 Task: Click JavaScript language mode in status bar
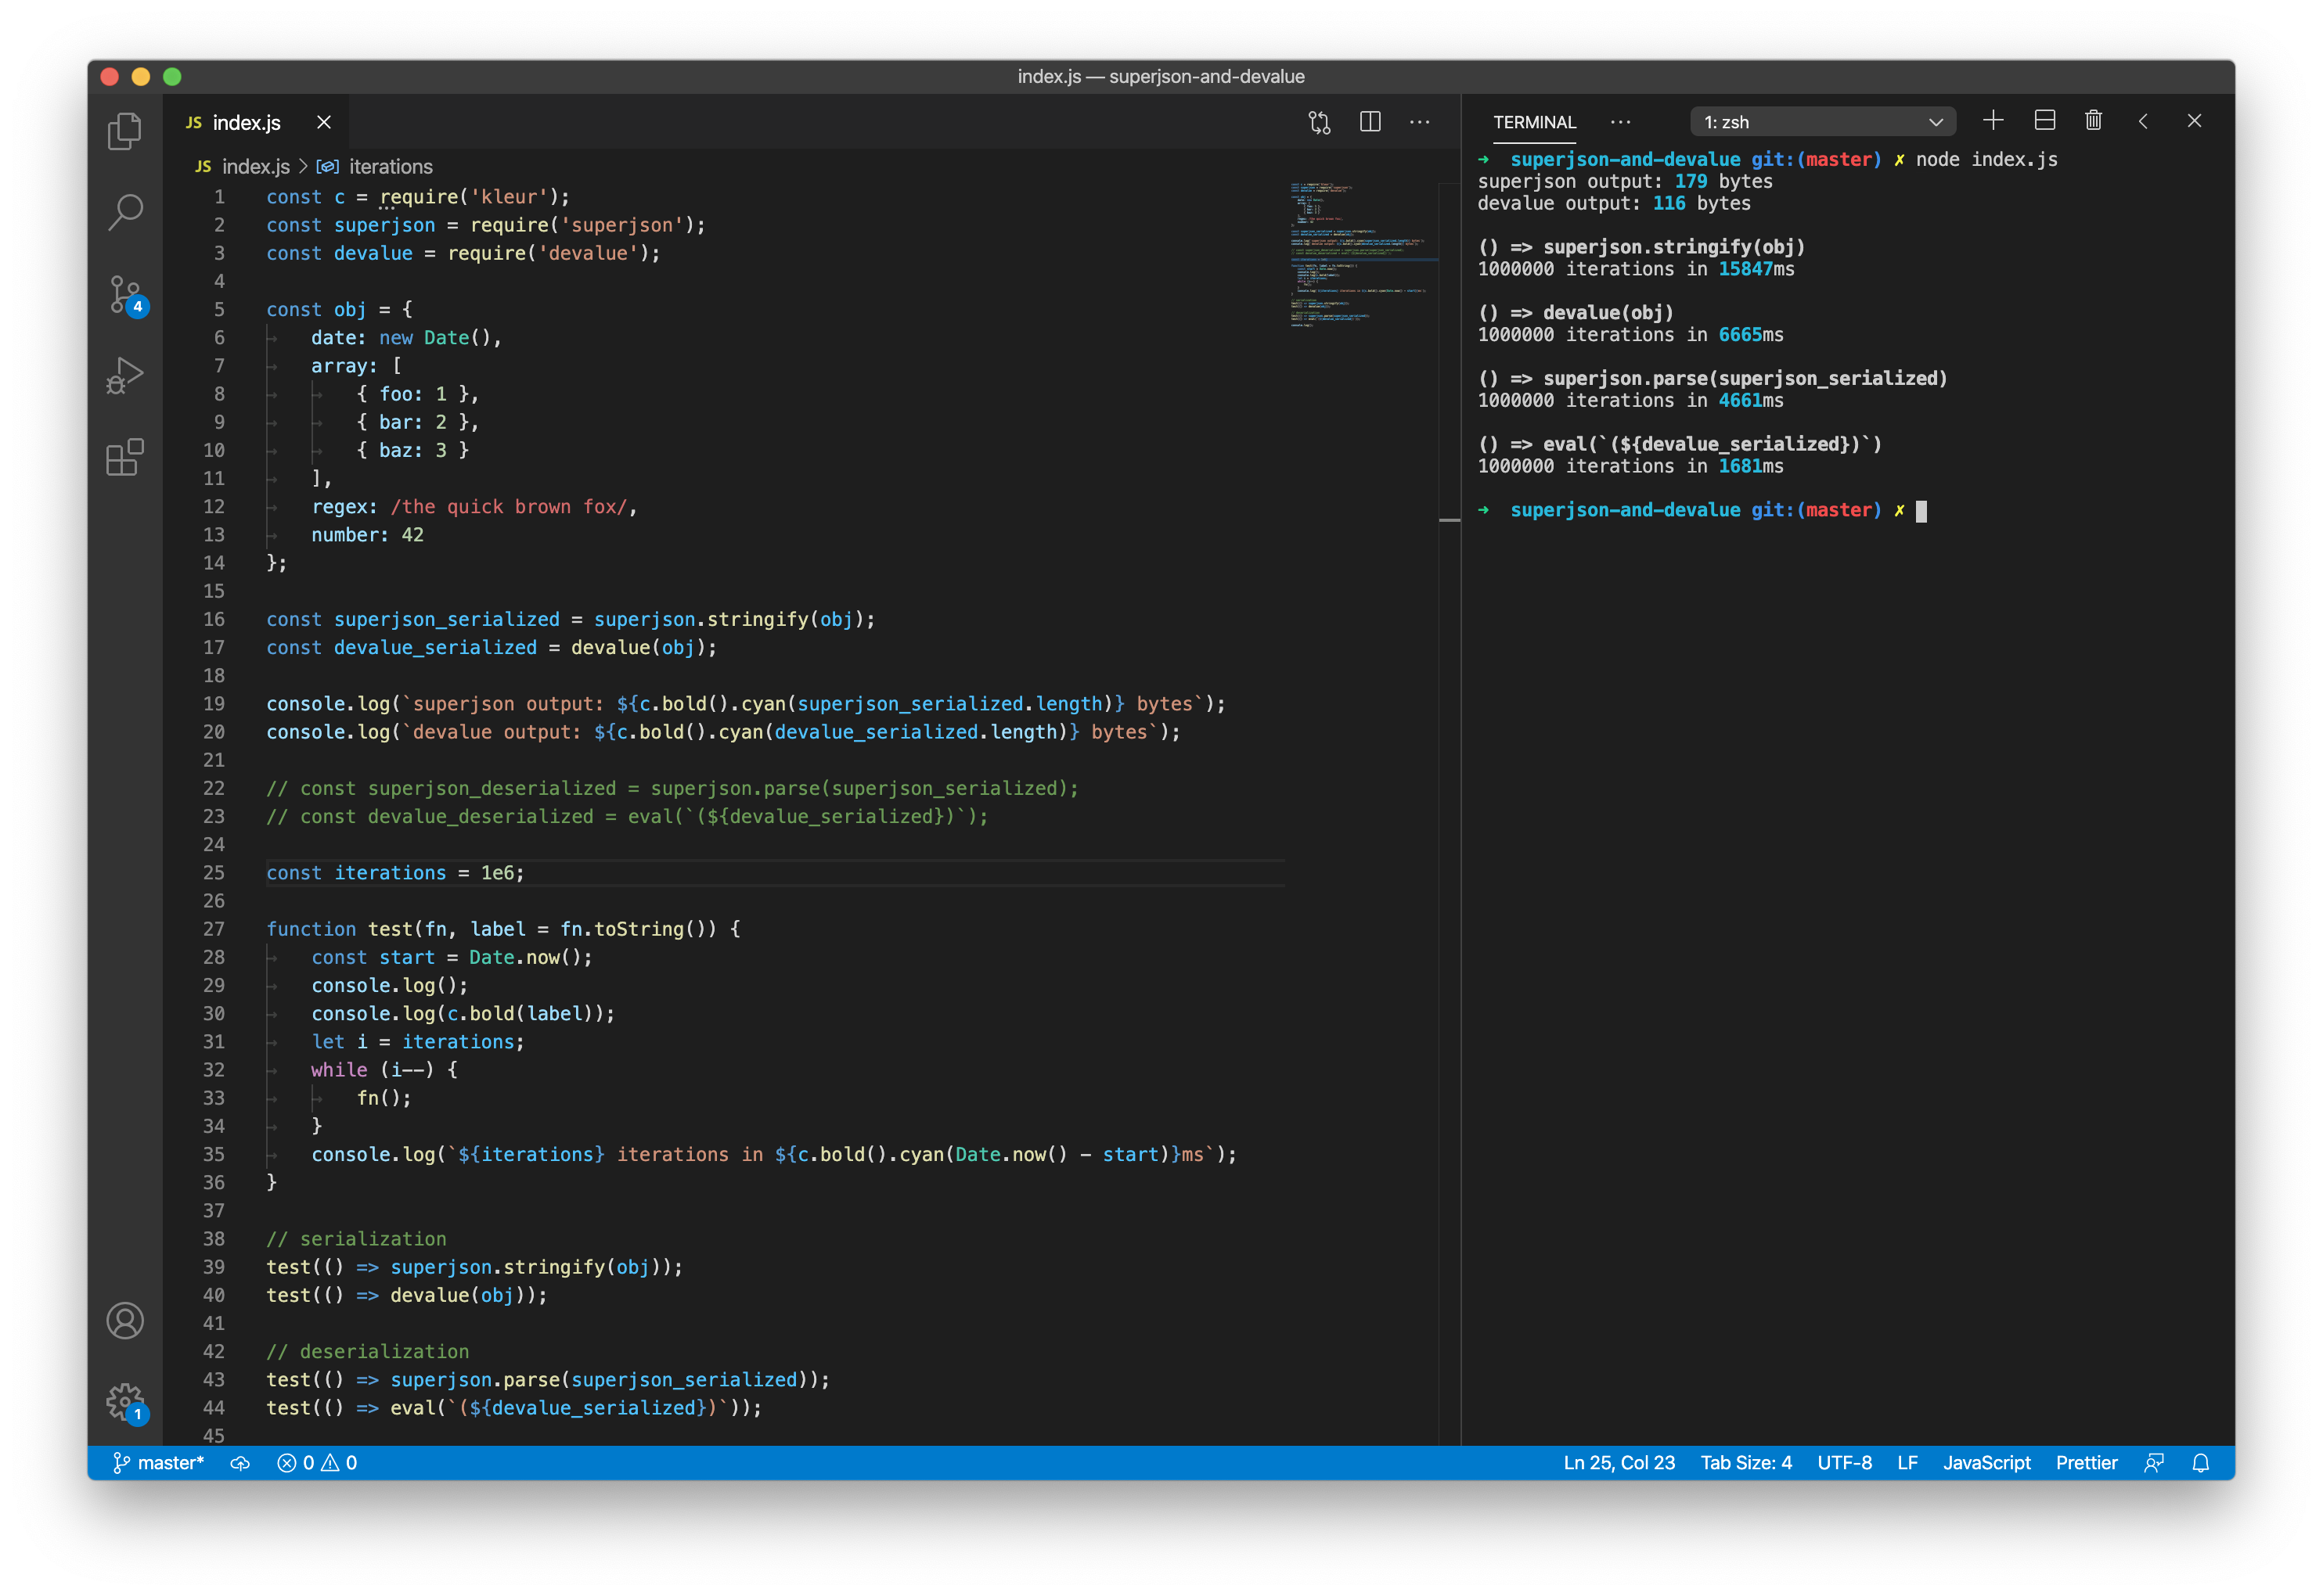1986,1462
